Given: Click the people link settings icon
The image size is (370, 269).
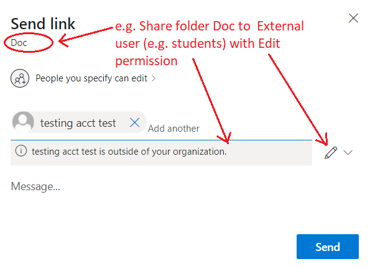Looking at the screenshot, I should (20, 78).
